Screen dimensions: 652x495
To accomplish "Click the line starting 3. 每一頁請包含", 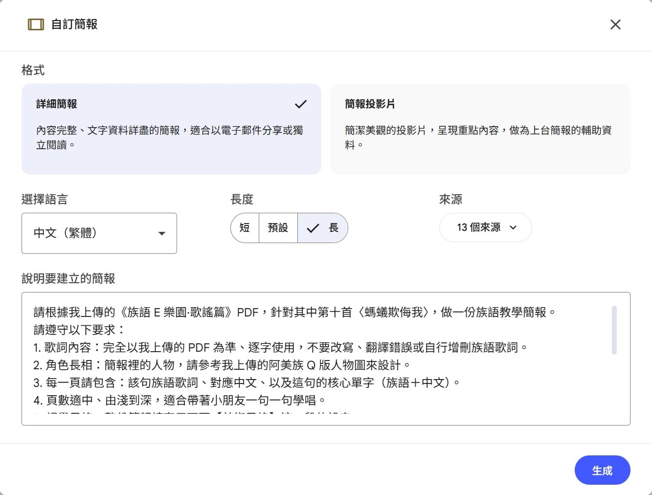I will tap(247, 383).
